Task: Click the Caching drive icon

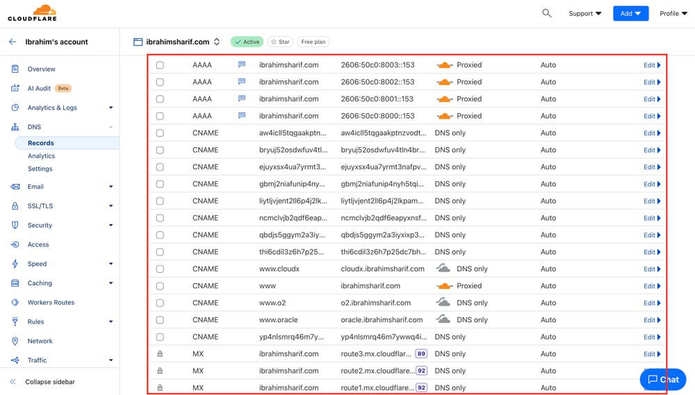Action: (x=15, y=283)
